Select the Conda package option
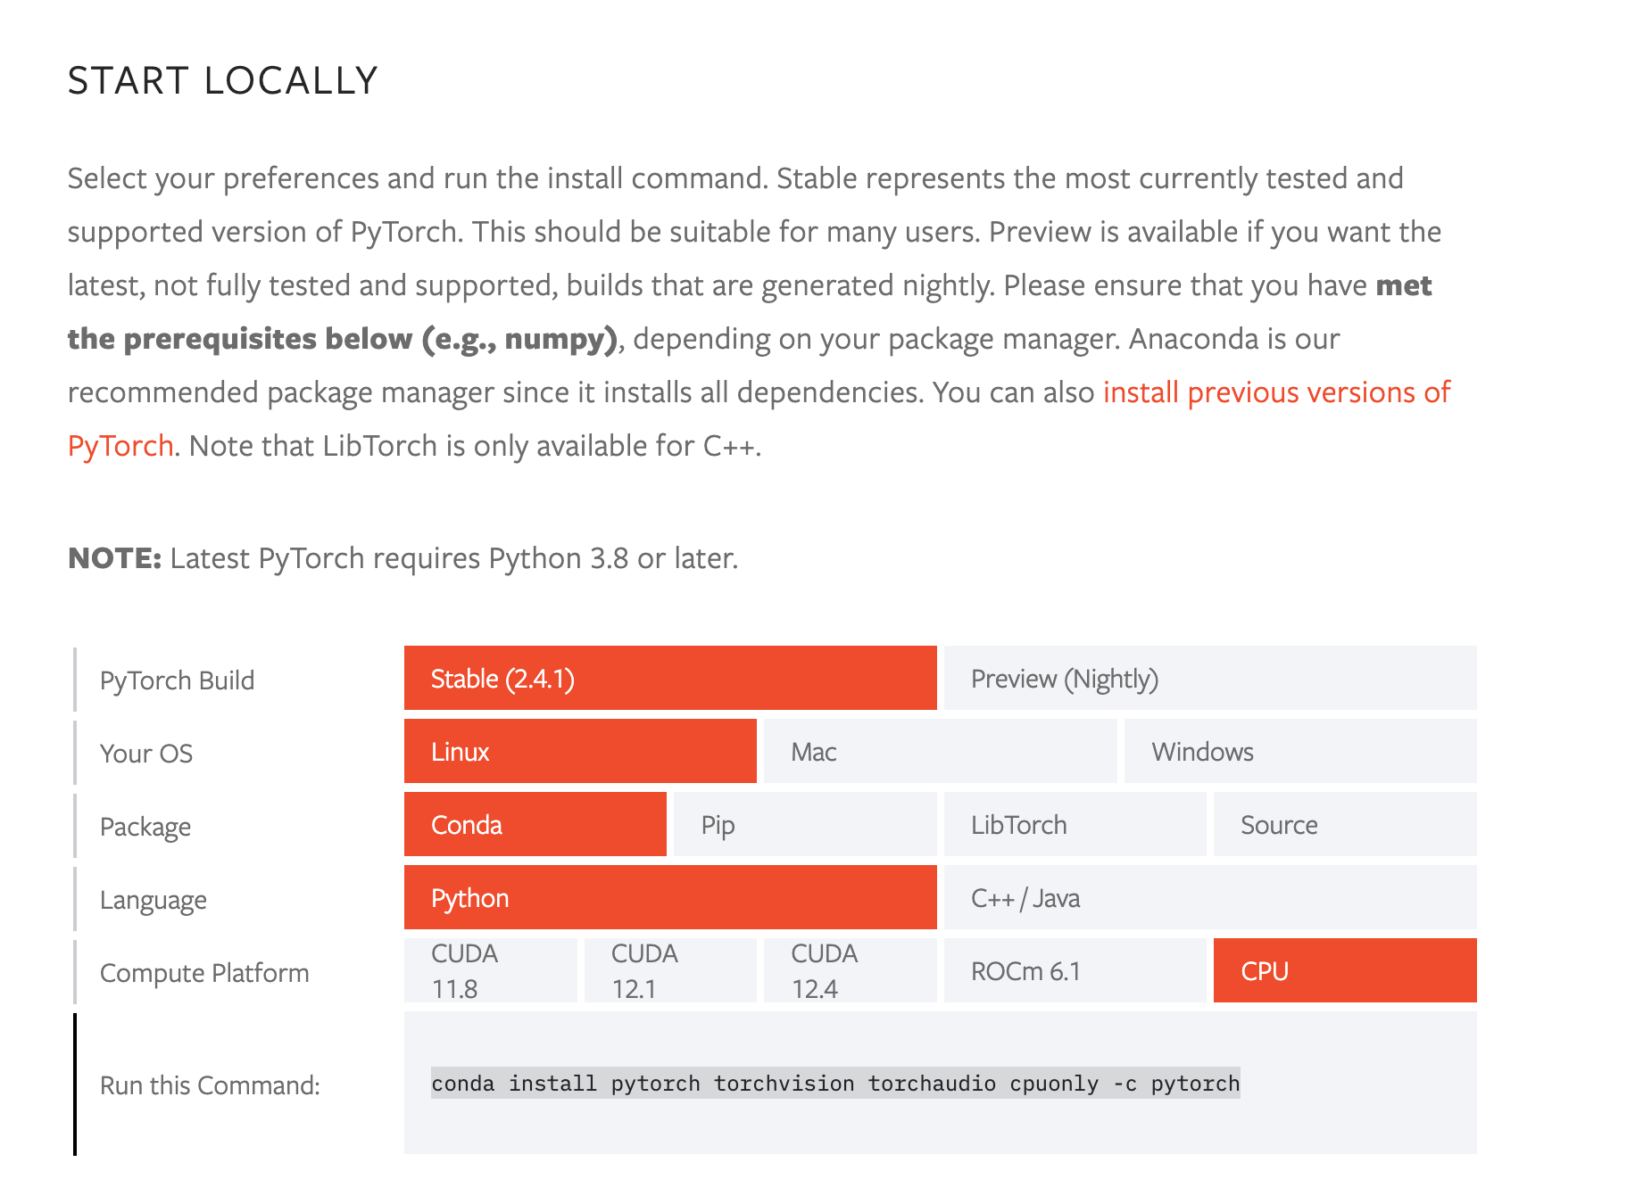The image size is (1635, 1179). point(535,824)
